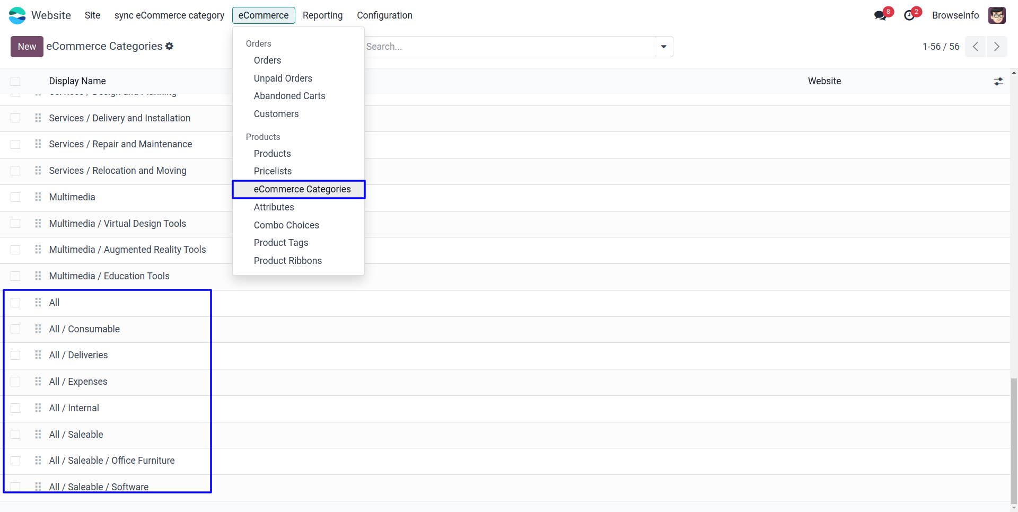
Task: Click the drag handle for Multimedia row
Action: click(x=38, y=197)
